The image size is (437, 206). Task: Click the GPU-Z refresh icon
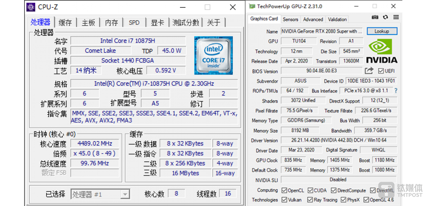pos(385,17)
